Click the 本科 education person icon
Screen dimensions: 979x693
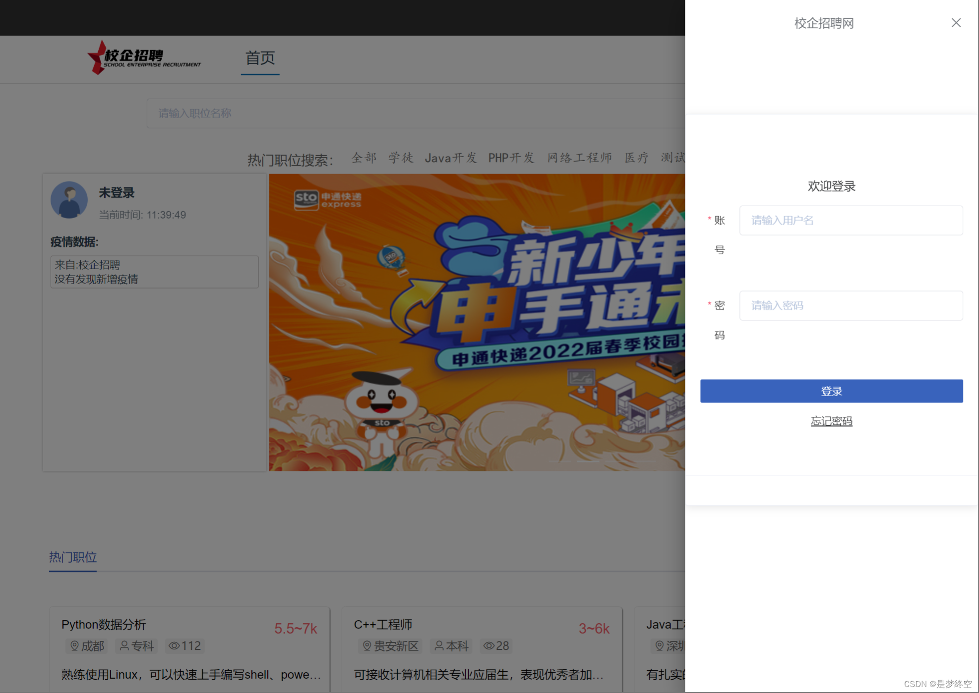439,646
